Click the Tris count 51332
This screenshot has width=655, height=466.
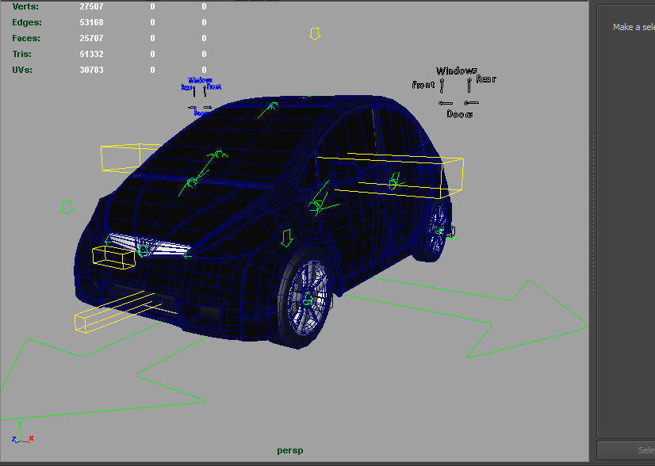click(x=91, y=54)
